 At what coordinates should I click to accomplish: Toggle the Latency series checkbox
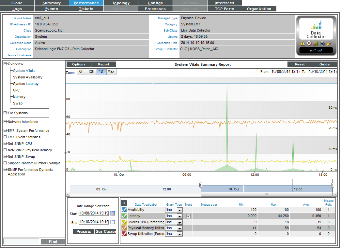(x=124, y=216)
